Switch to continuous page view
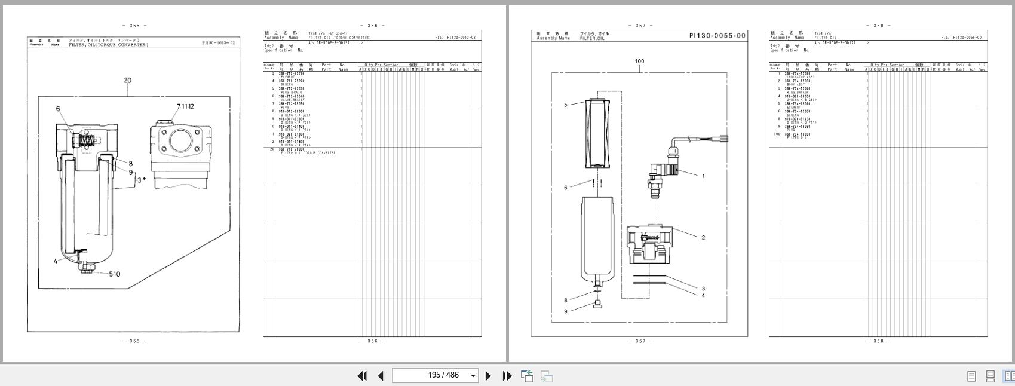Viewport: 1015px width, 386px height. 990,376
